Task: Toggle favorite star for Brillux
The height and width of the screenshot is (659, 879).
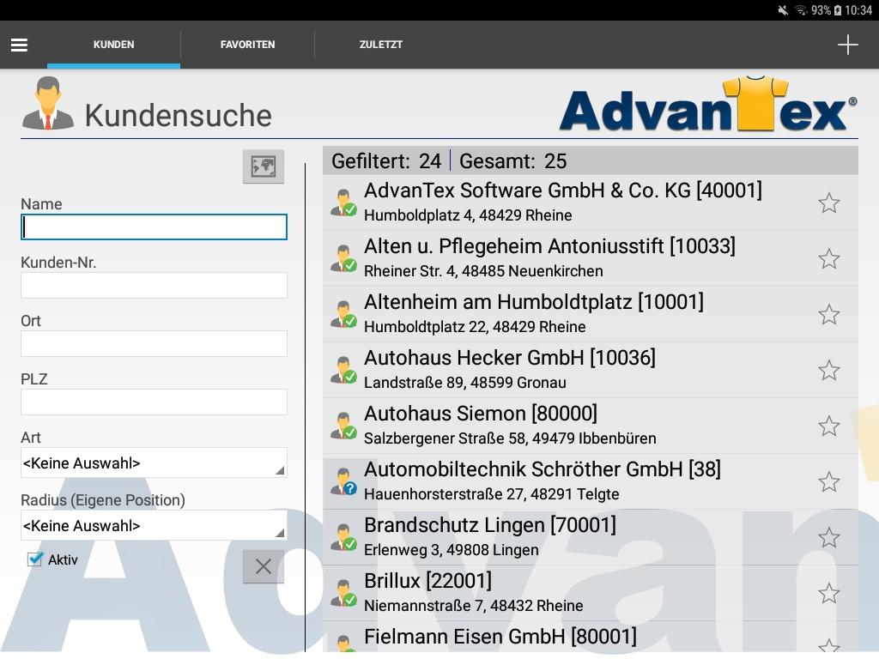Action: pos(828,594)
